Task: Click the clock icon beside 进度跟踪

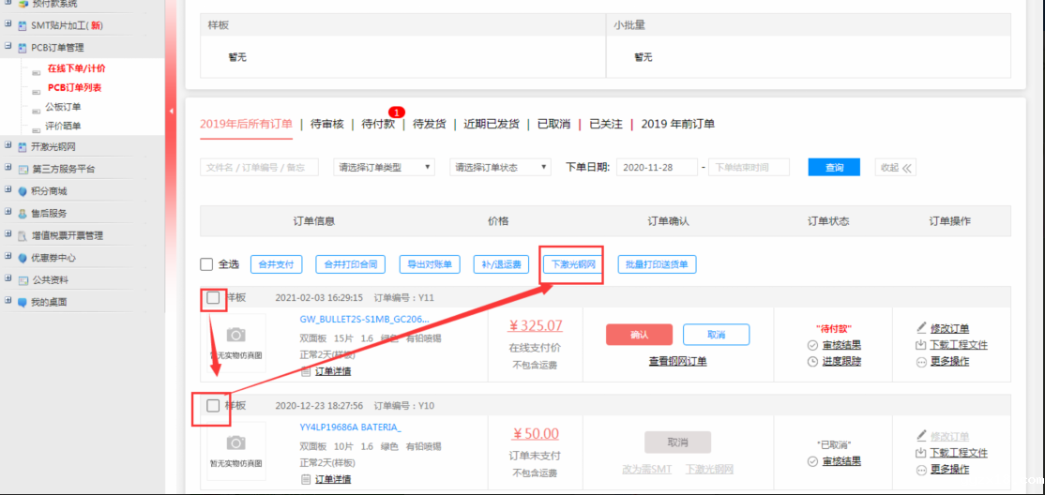Action: coord(812,362)
